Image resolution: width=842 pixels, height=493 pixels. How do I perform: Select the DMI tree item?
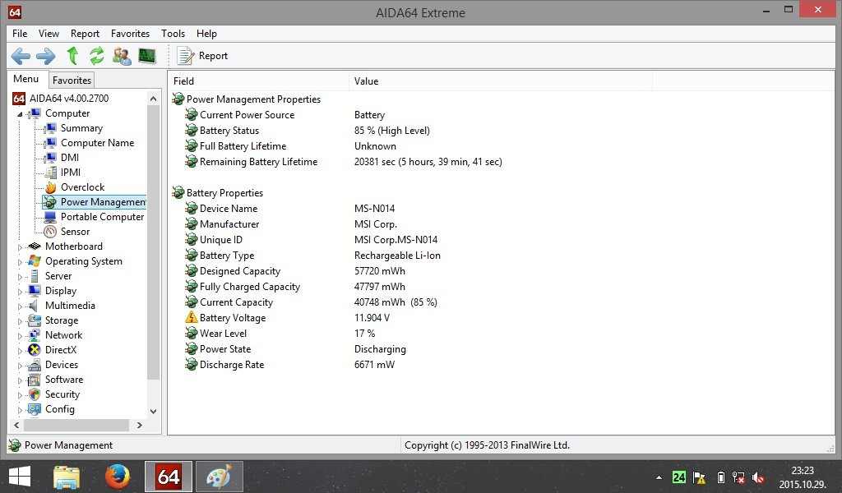(x=70, y=157)
